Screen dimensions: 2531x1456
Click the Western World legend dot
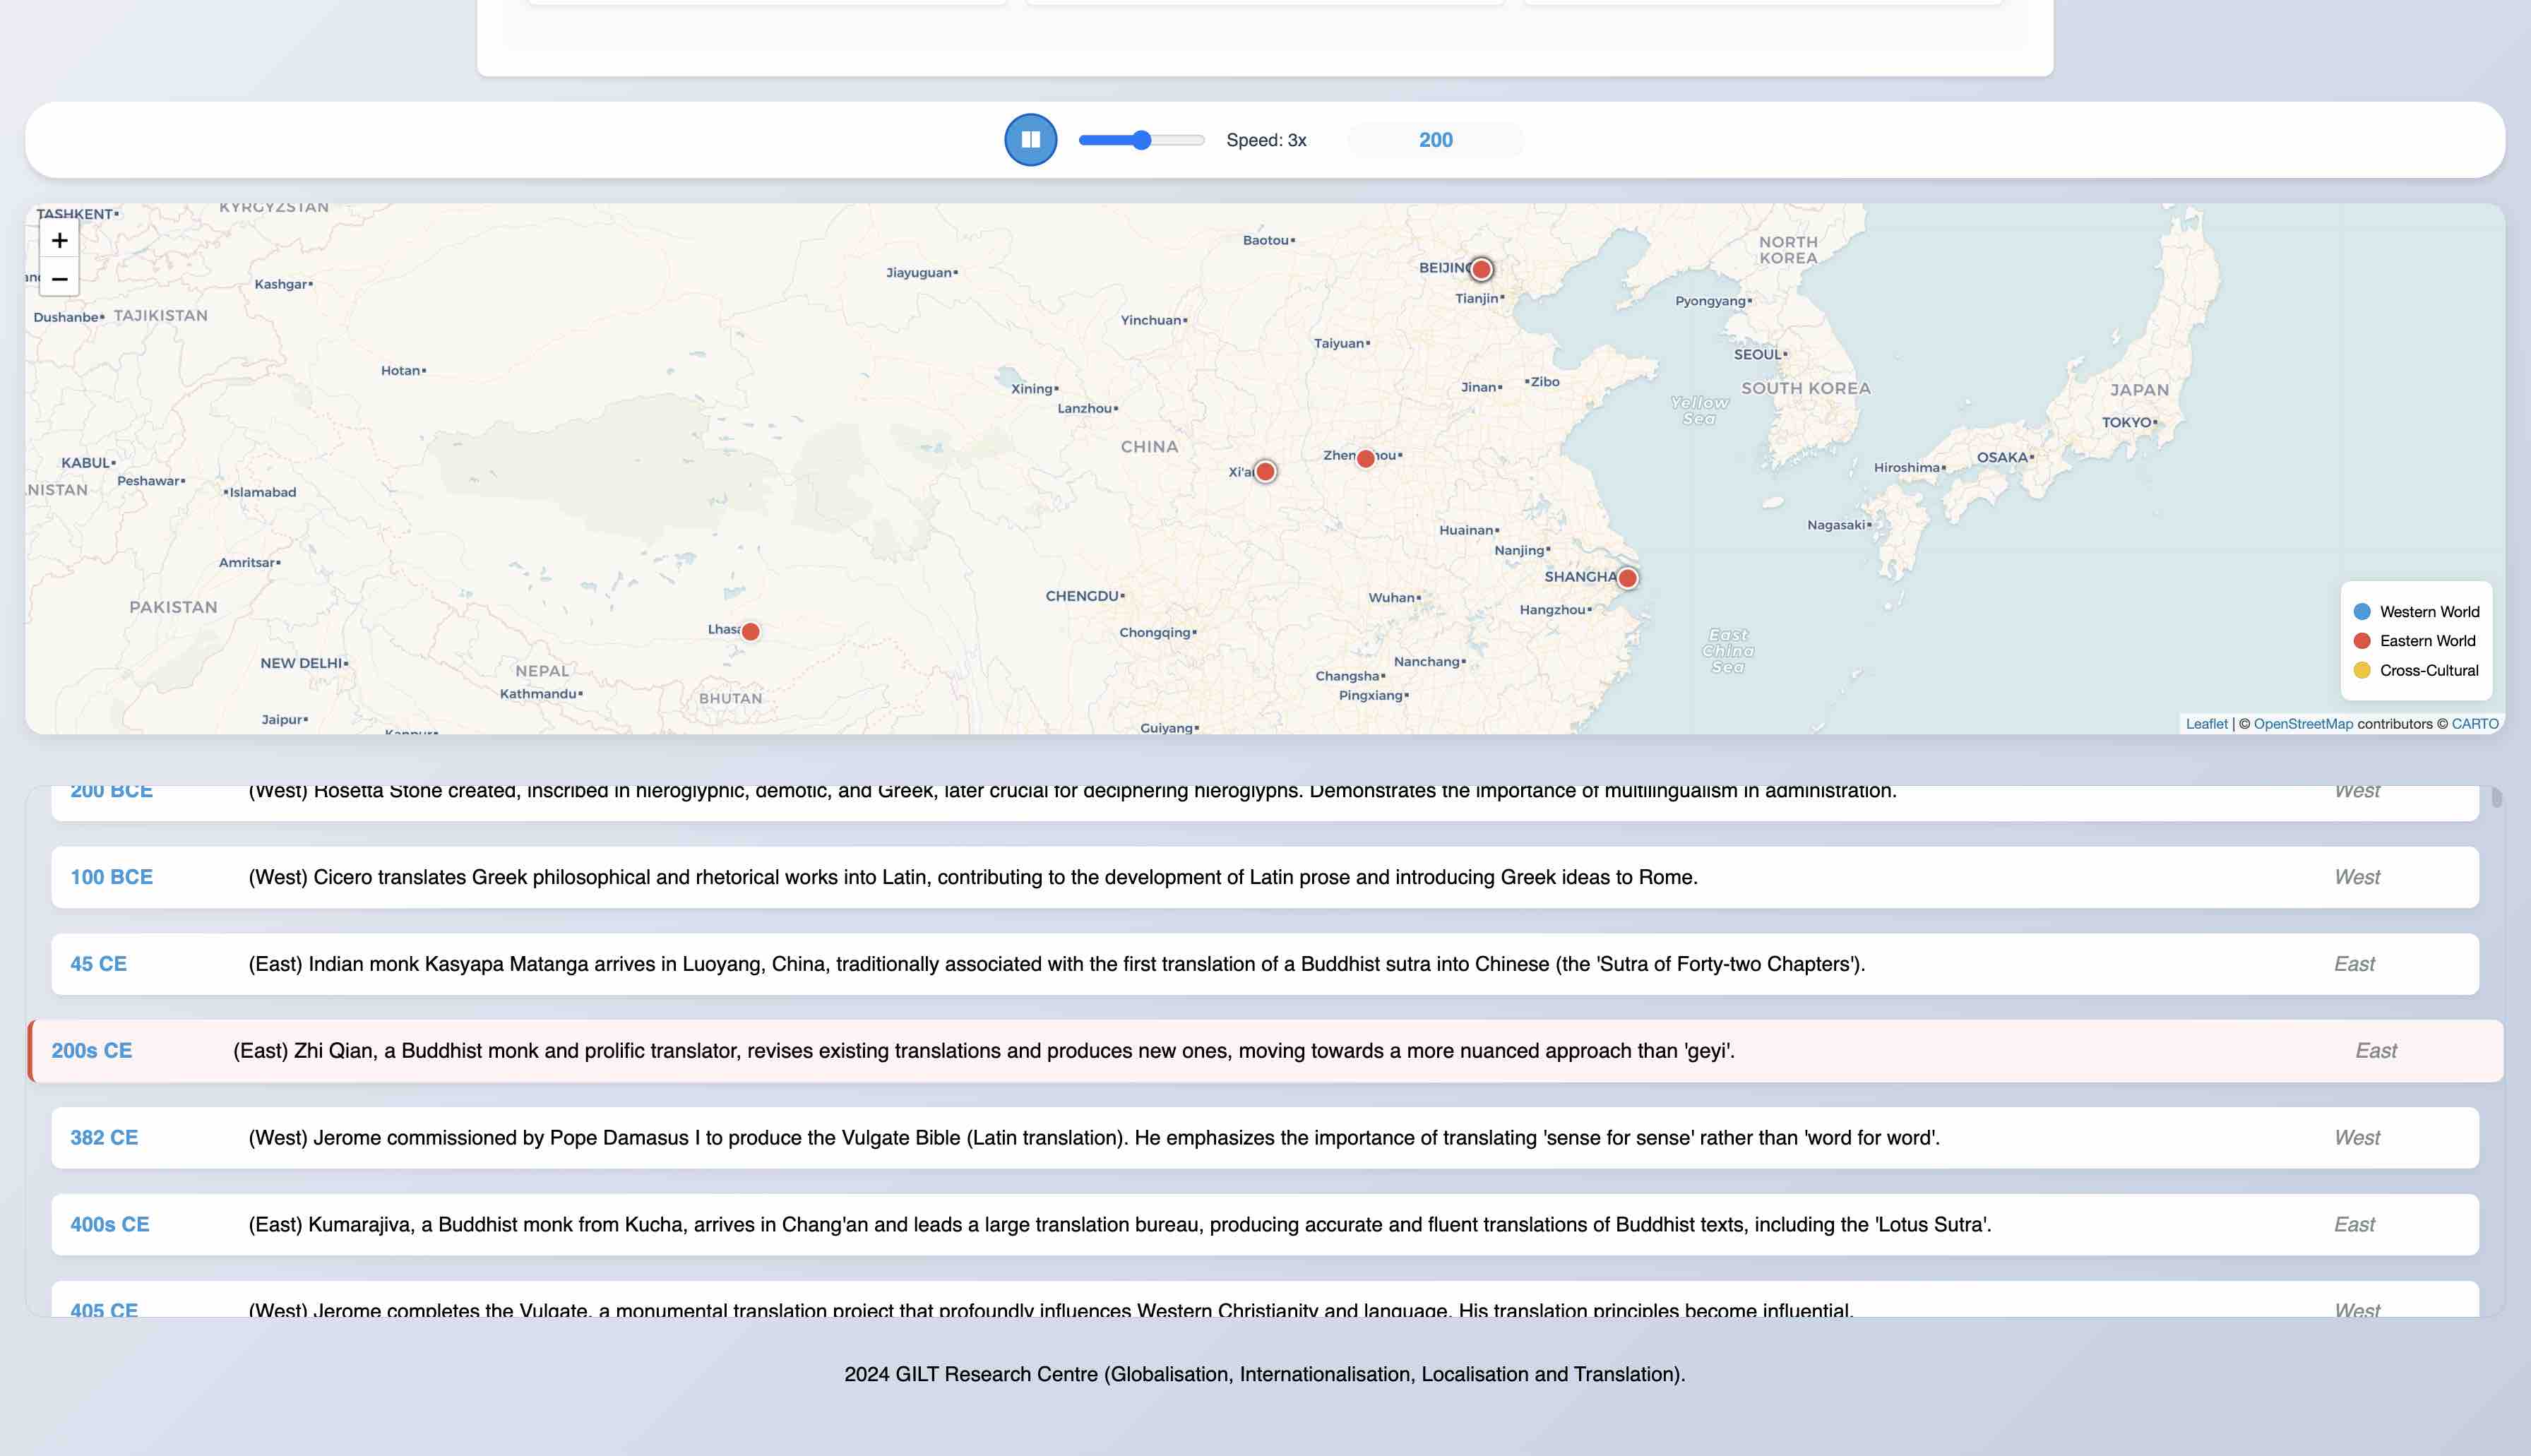[x=2362, y=611]
